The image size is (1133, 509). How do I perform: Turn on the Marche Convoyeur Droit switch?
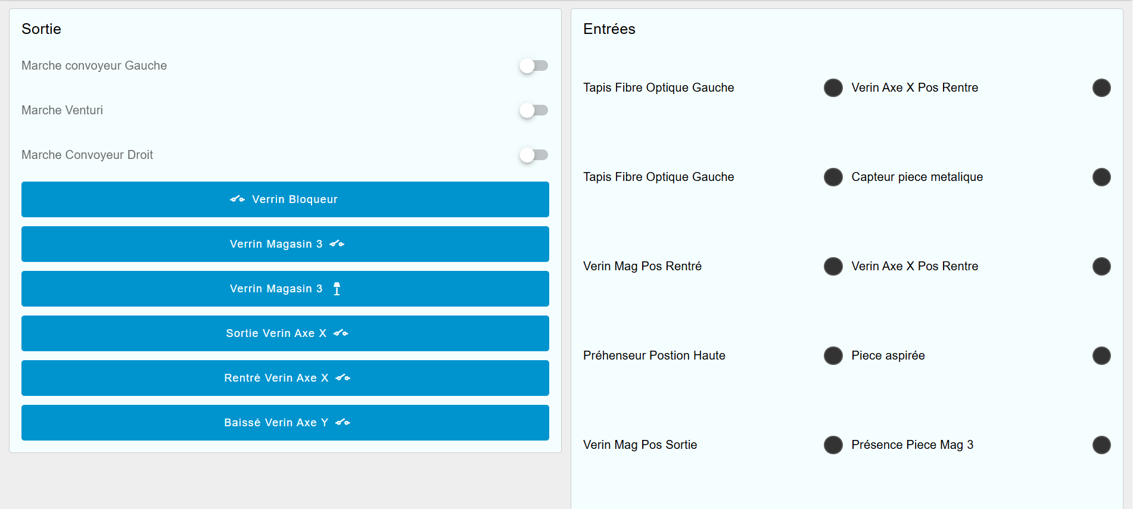coord(533,155)
